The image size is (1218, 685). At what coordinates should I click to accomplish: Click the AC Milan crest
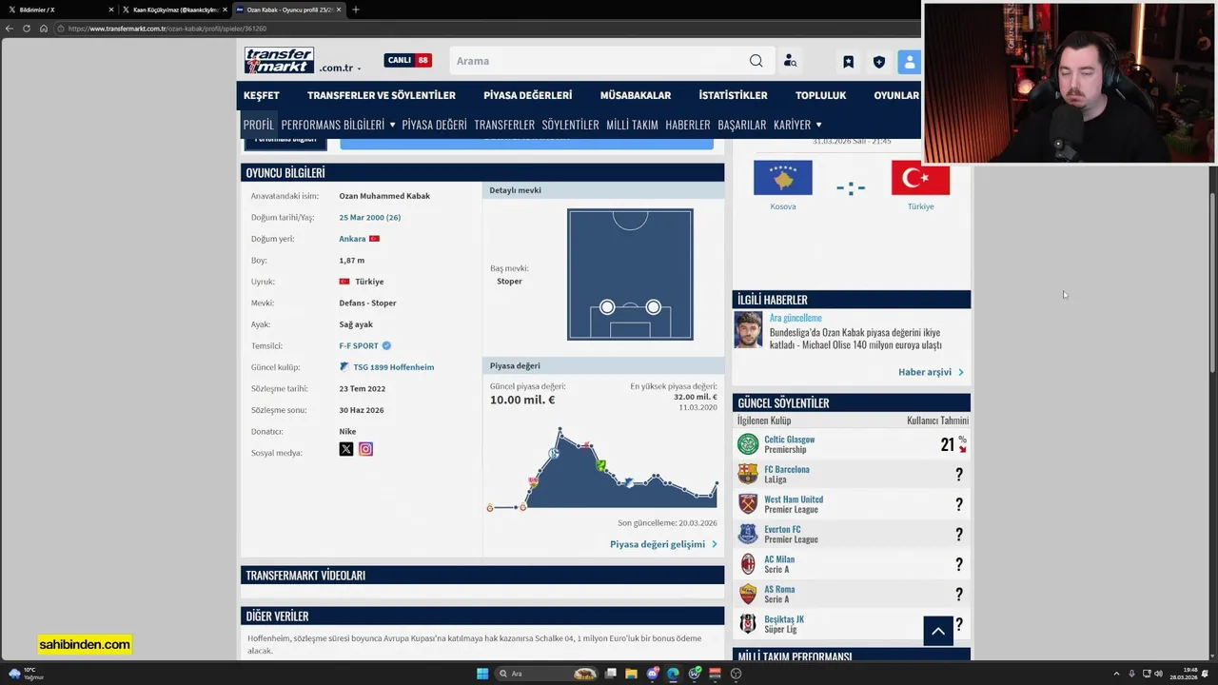(x=748, y=563)
